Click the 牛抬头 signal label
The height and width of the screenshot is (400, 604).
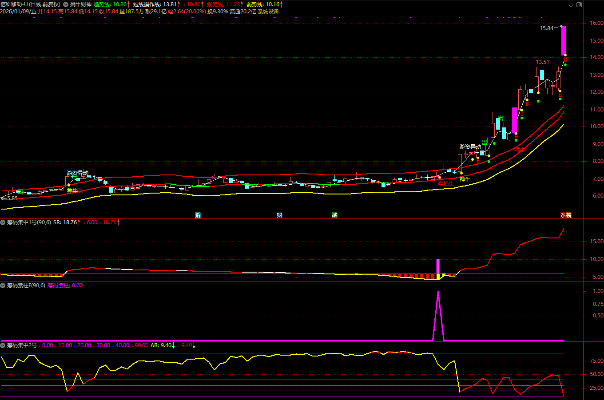tap(446, 184)
